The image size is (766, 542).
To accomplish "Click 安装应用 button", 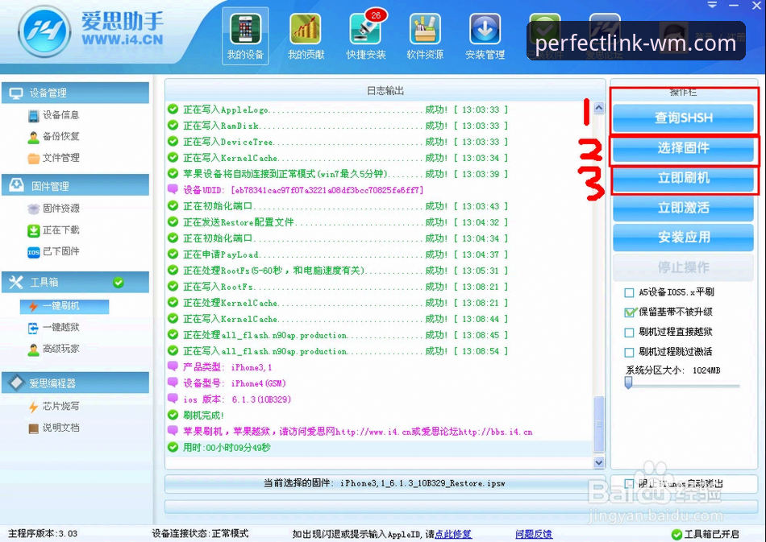I will 683,238.
